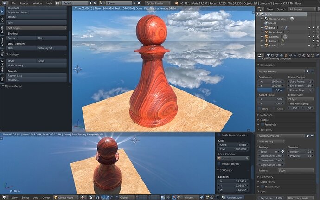Click the Camera object icon in outliner
320x200 pixels.
266,37
